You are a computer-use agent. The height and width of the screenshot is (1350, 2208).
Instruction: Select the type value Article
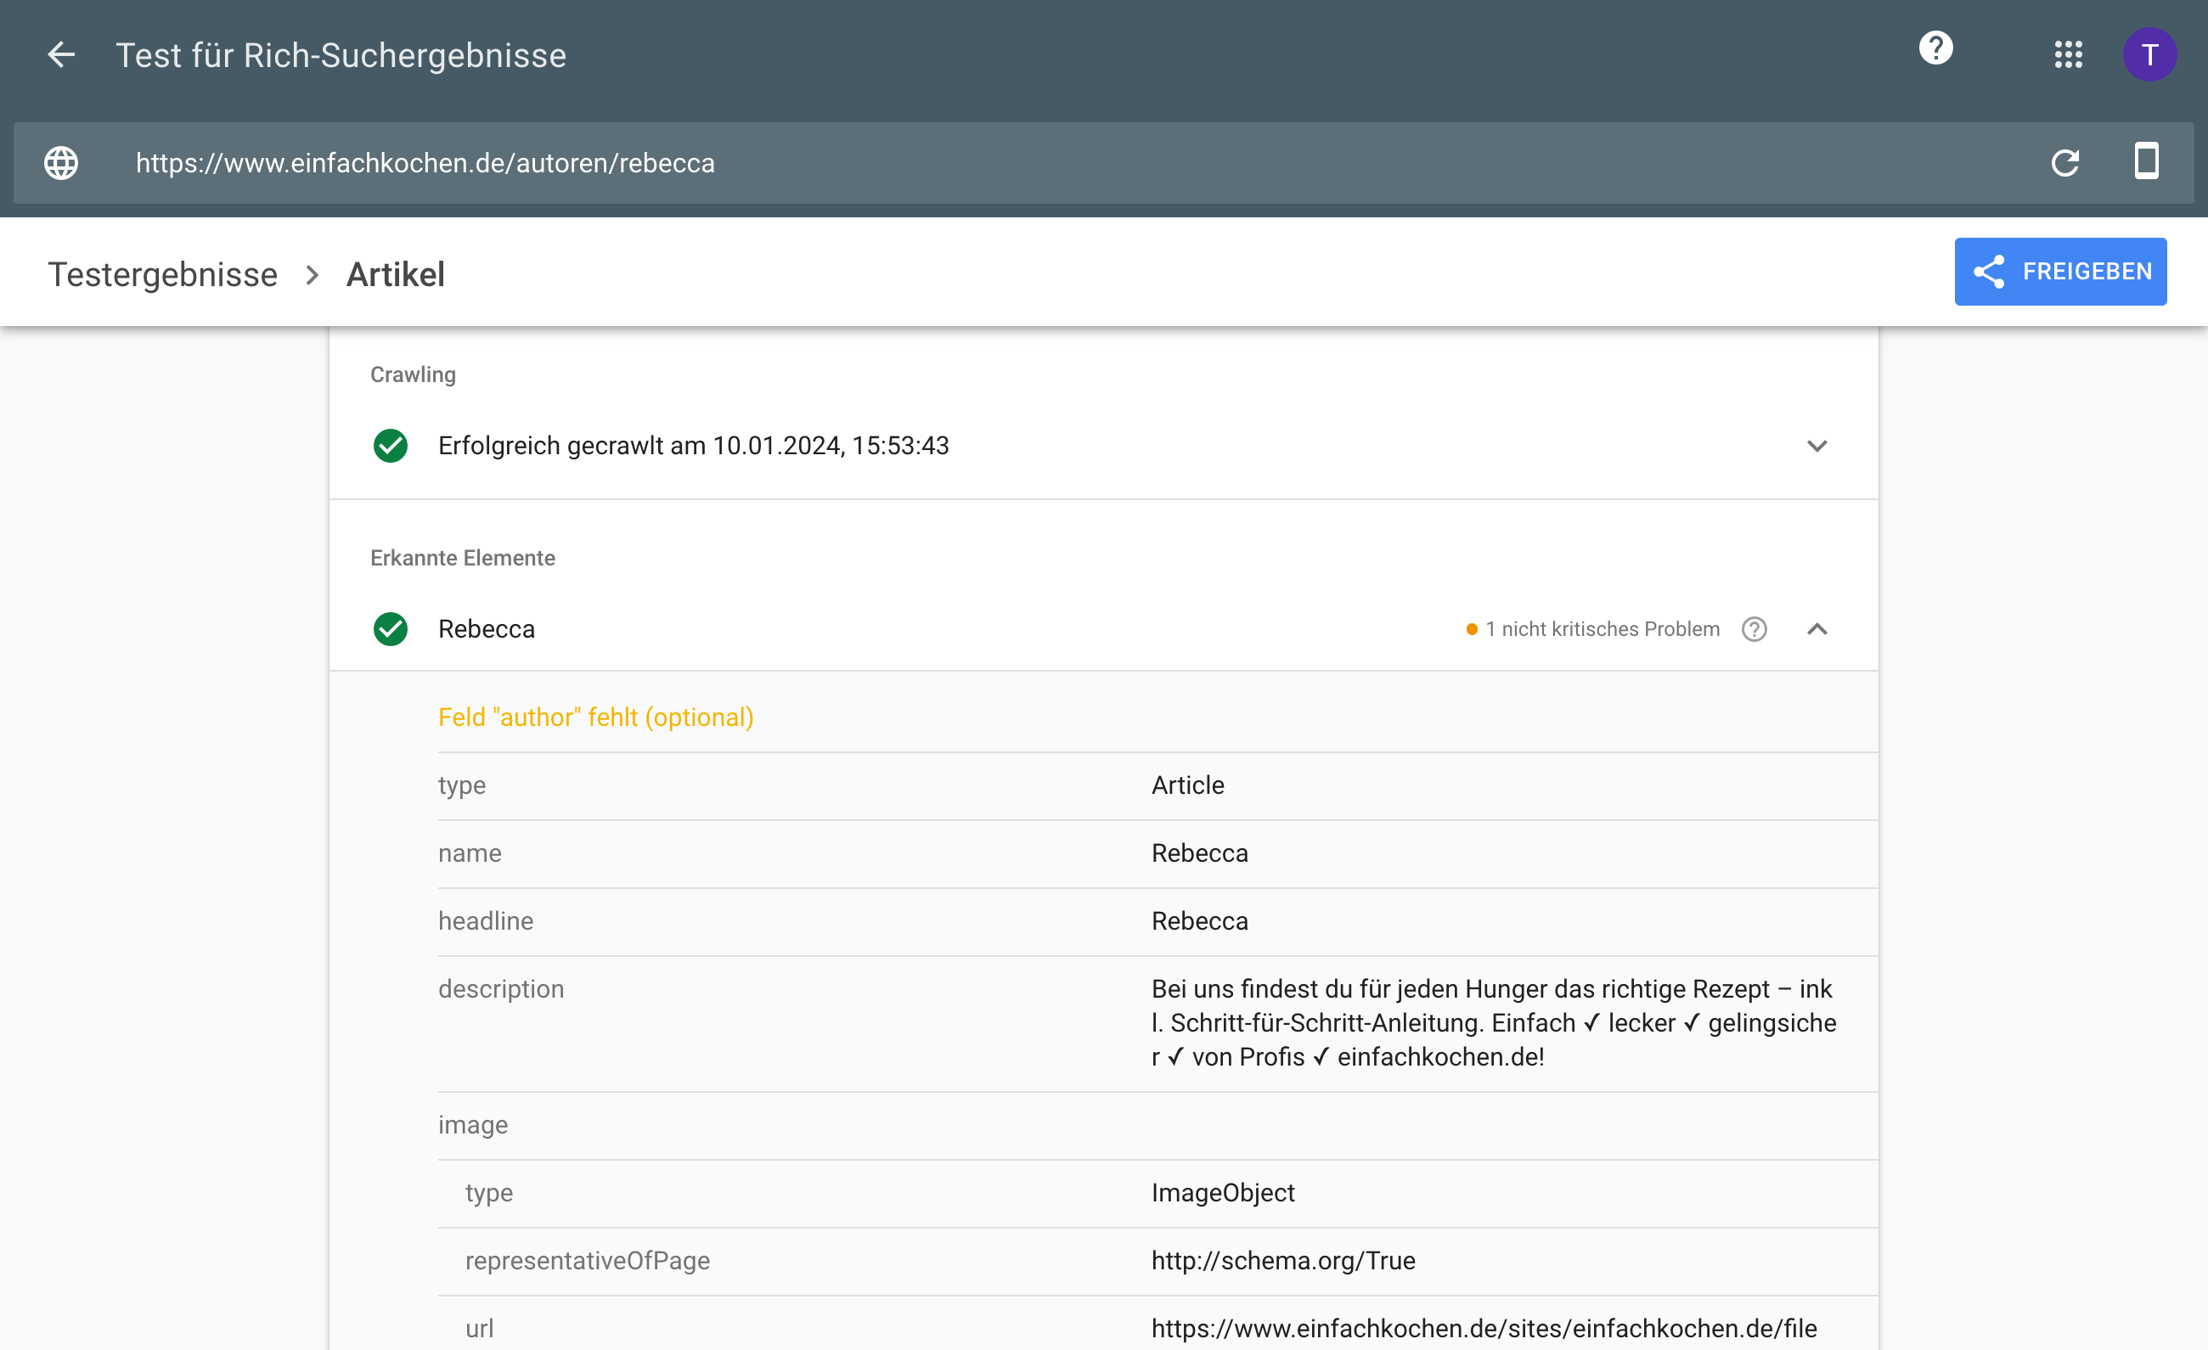[1187, 785]
